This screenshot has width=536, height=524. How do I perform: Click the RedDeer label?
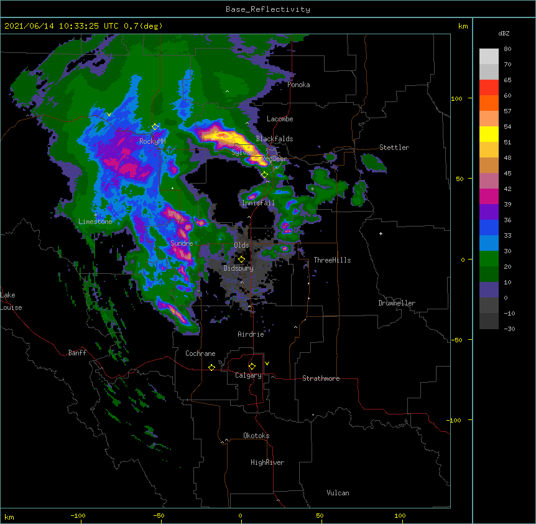click(274, 159)
